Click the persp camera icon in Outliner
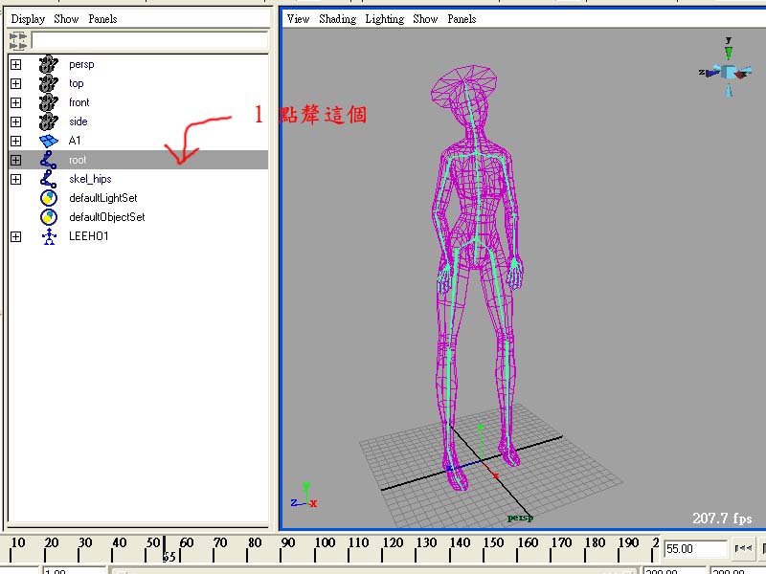The width and height of the screenshot is (766, 574). [x=49, y=64]
